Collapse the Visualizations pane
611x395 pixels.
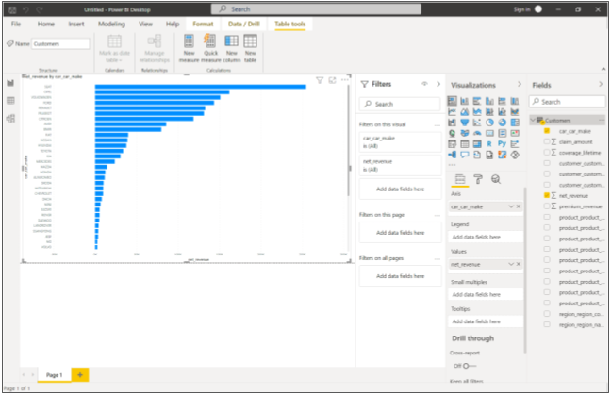click(519, 84)
